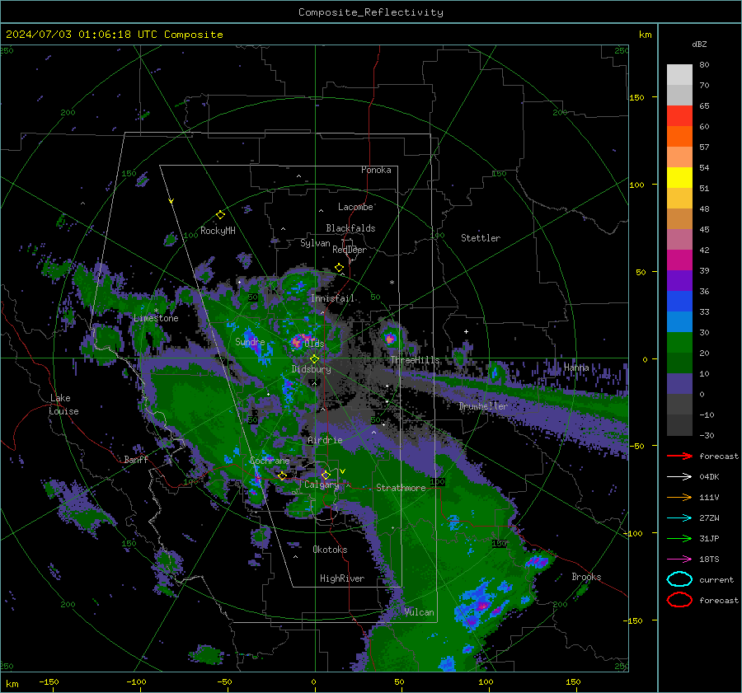Select the Innisfail label

point(332,298)
